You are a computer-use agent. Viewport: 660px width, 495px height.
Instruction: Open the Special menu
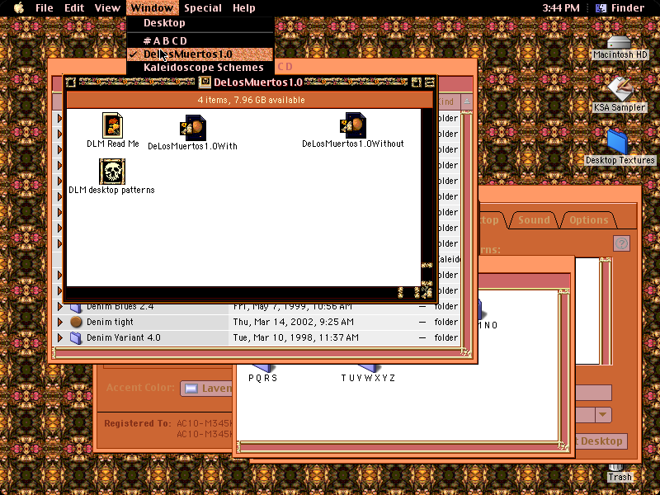click(x=203, y=8)
